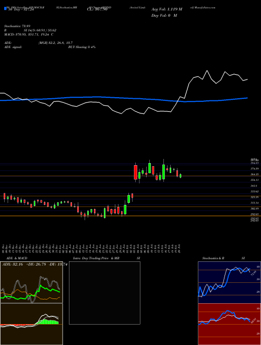Click the empty intraday chart box

click(104, 293)
